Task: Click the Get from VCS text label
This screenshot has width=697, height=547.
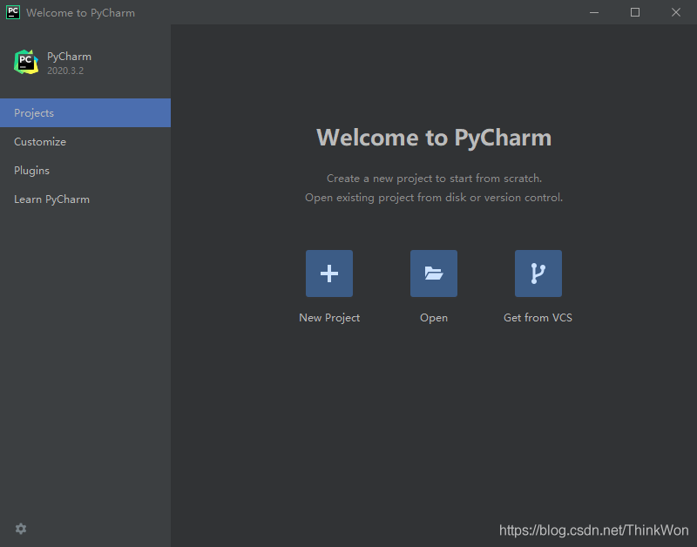Action: click(x=538, y=318)
